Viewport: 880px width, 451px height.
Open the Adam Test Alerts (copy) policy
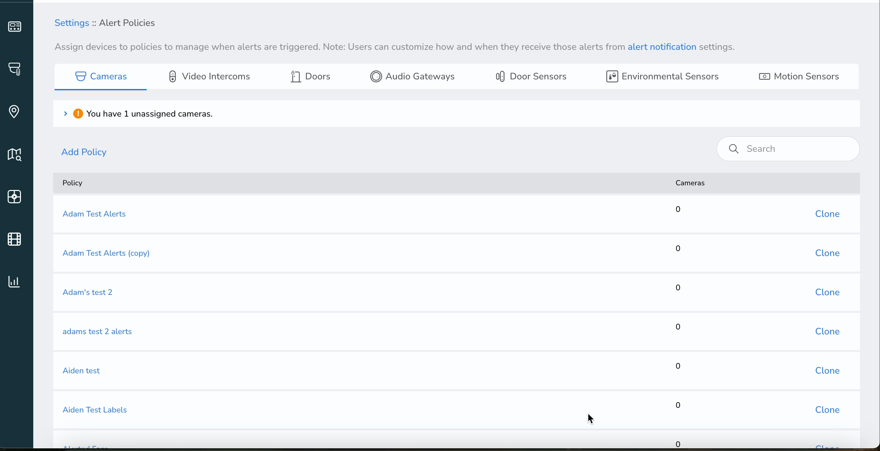tap(106, 253)
